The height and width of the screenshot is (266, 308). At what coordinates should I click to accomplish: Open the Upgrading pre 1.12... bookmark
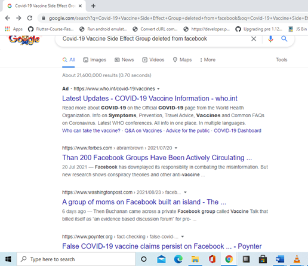258,29
